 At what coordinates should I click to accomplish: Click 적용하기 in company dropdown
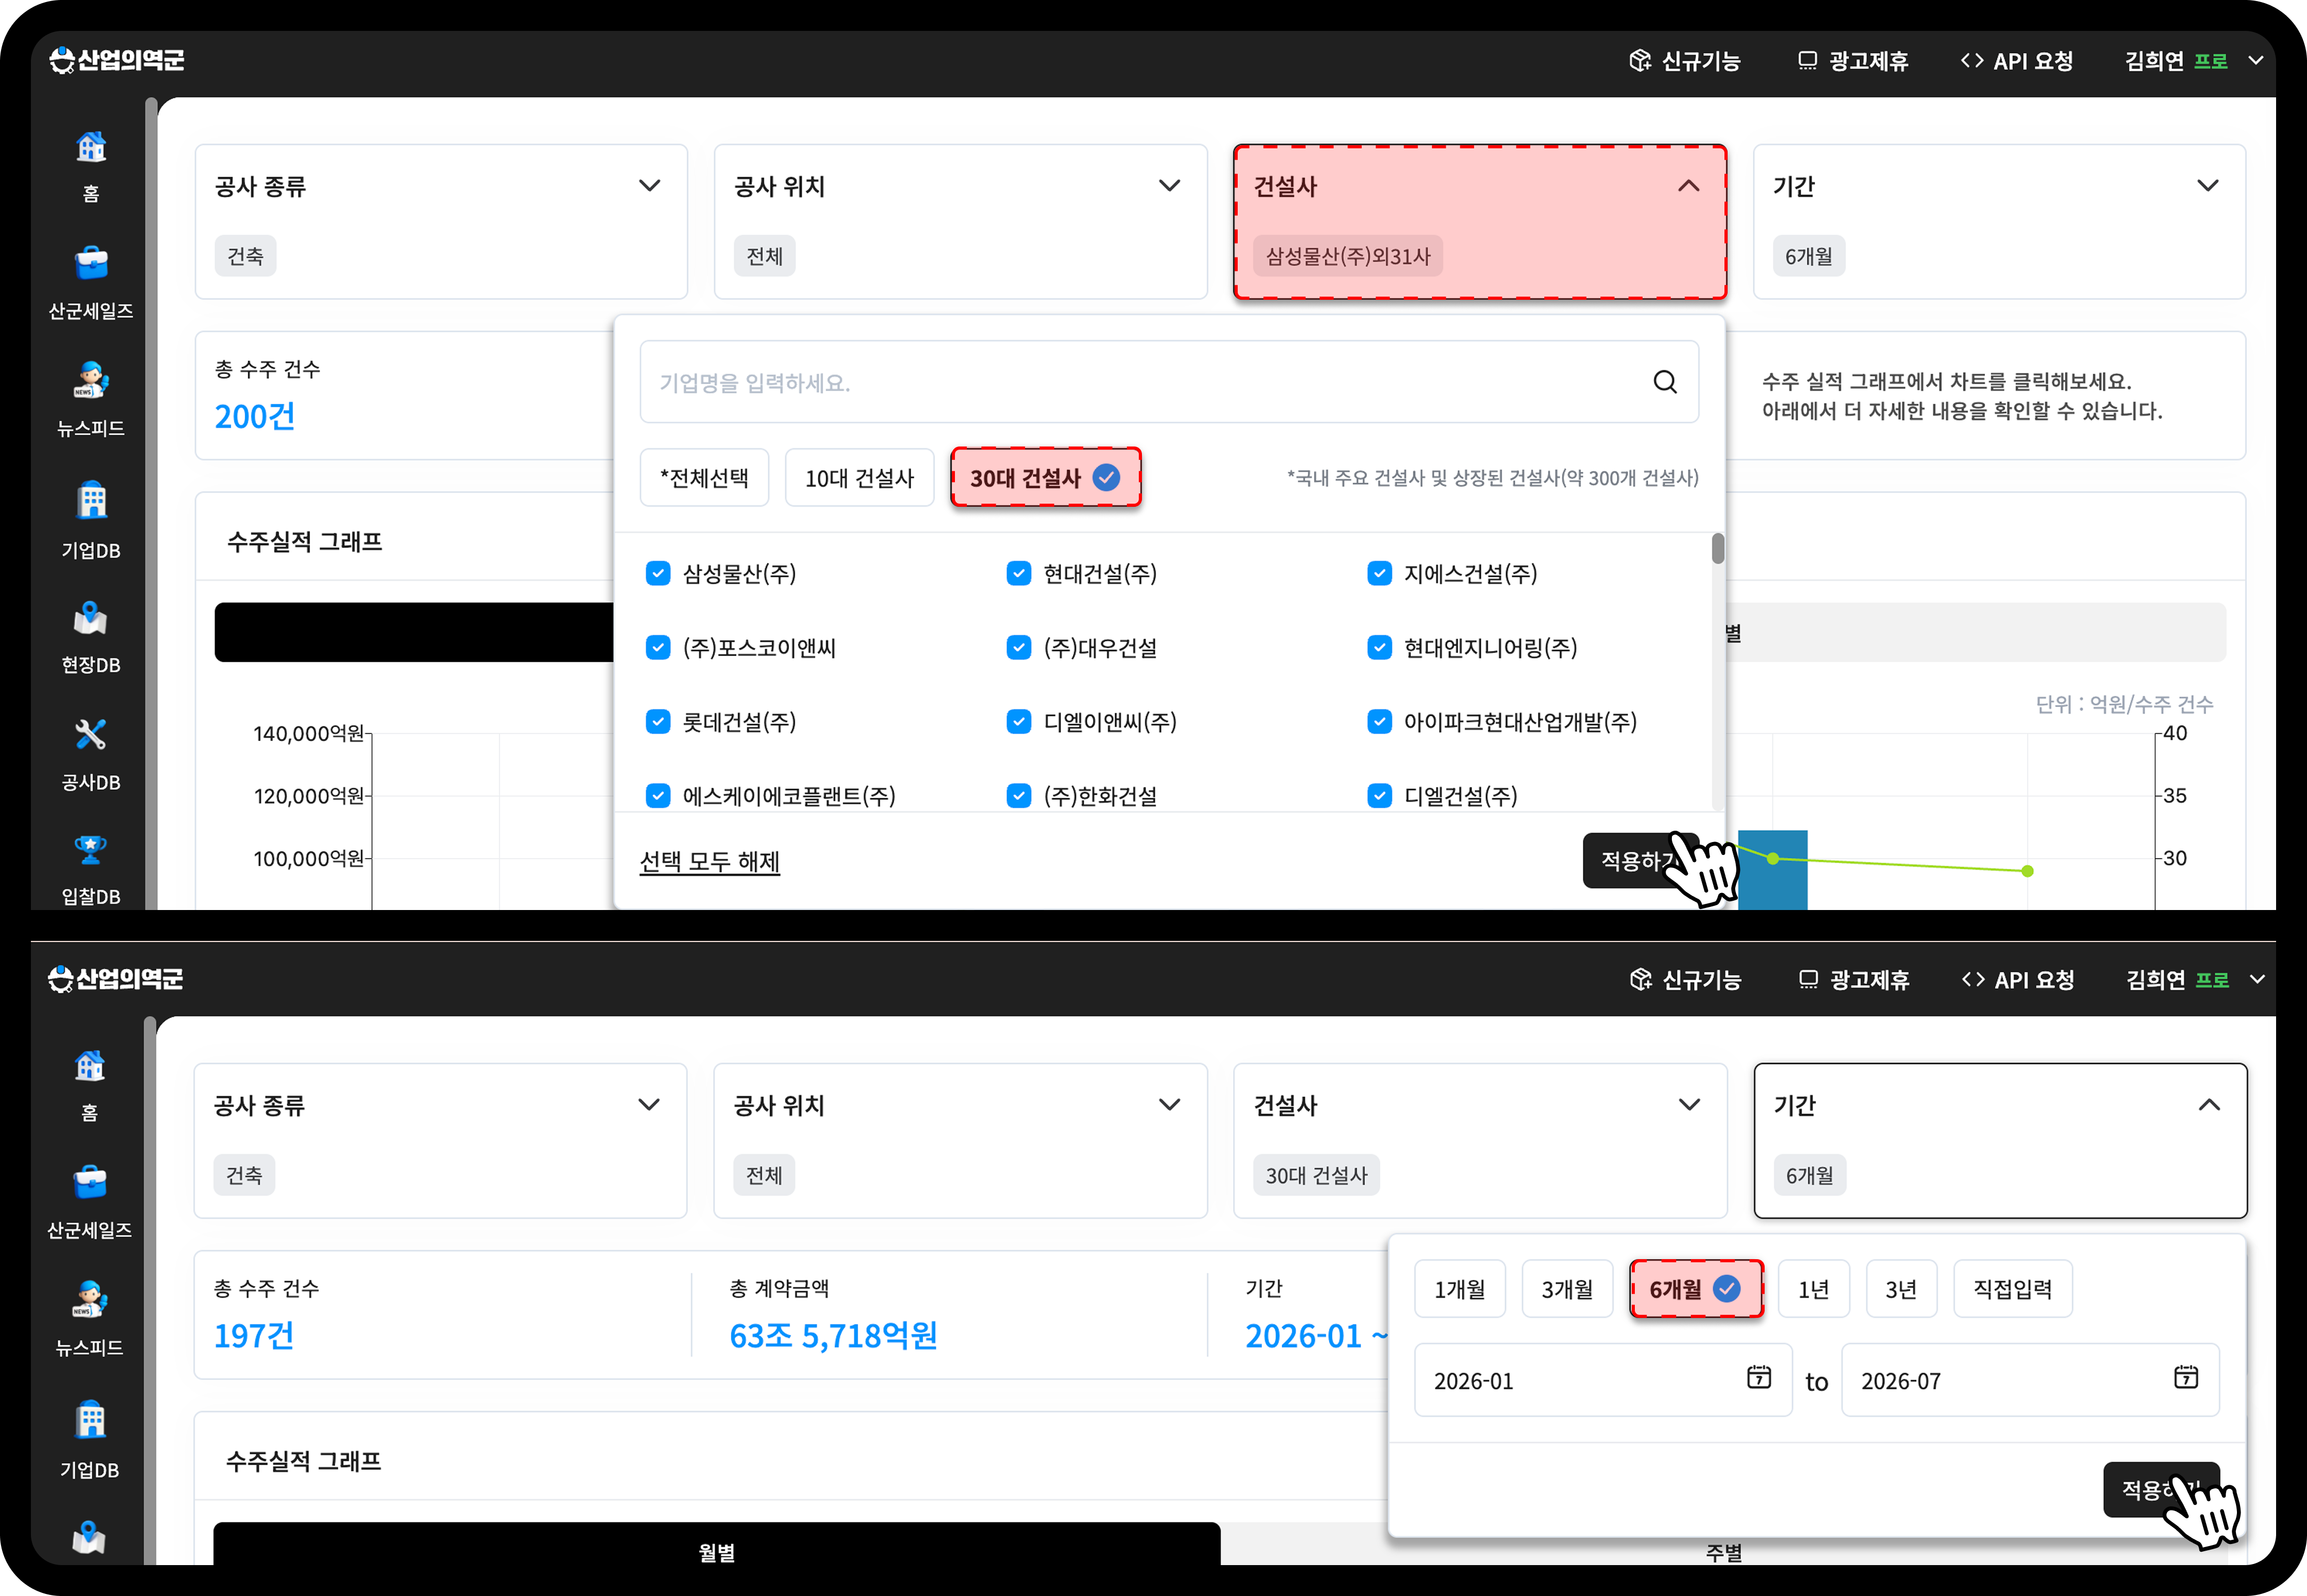(1641, 860)
